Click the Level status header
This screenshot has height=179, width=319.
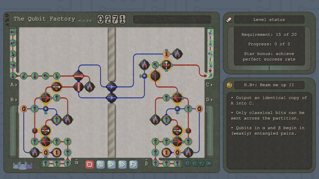click(269, 20)
